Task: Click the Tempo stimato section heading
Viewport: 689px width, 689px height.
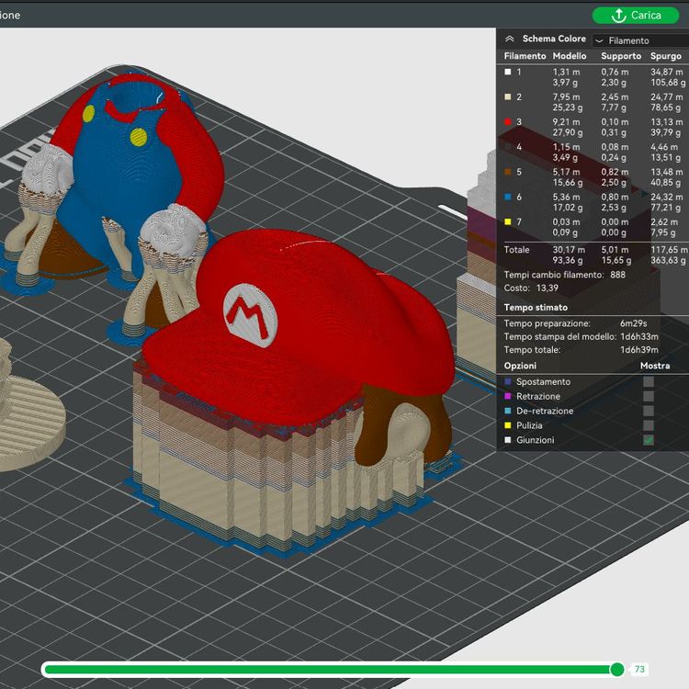Action: click(536, 308)
